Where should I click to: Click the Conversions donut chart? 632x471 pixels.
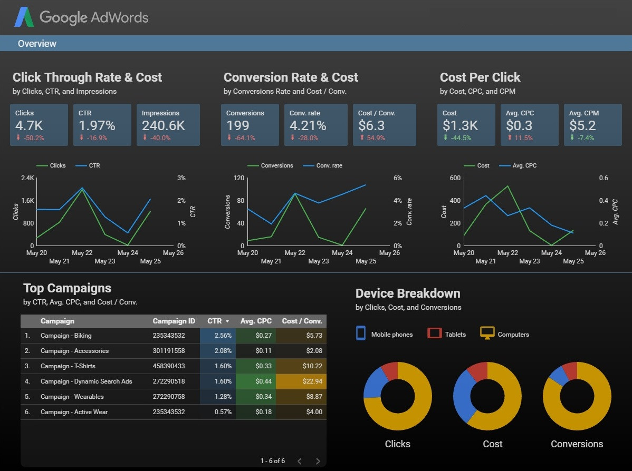(577, 396)
